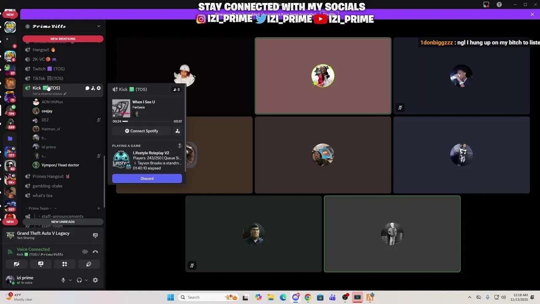Open user settings gear

point(95,280)
